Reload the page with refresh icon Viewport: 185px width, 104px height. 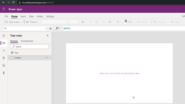click(13, 2)
